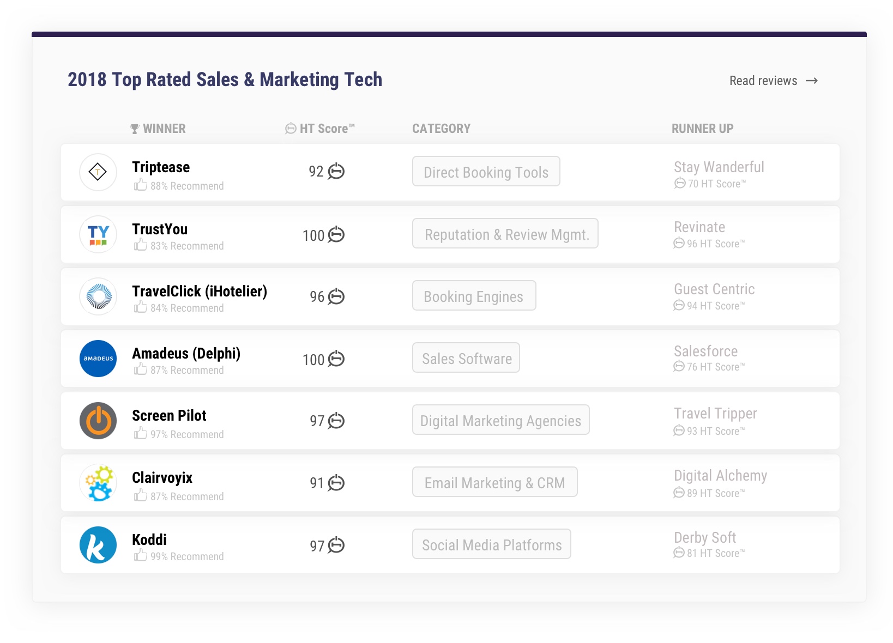Click the 81 HT Score text

pos(715,554)
